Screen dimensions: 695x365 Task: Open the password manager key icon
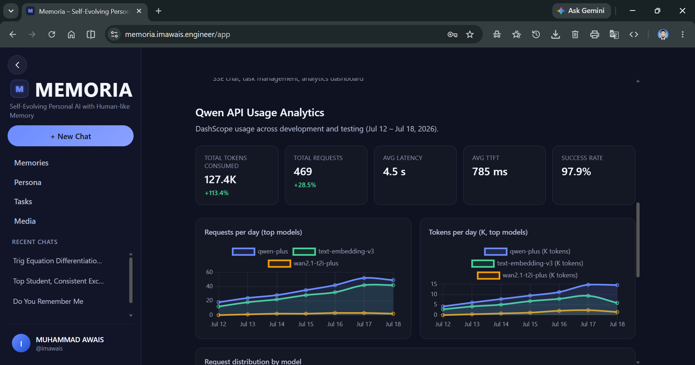pyautogui.click(x=452, y=34)
